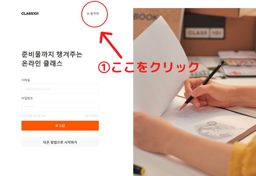This screenshot has height=176, width=256.
Task: Click the orange 로그인 button
Action: (x=60, y=126)
